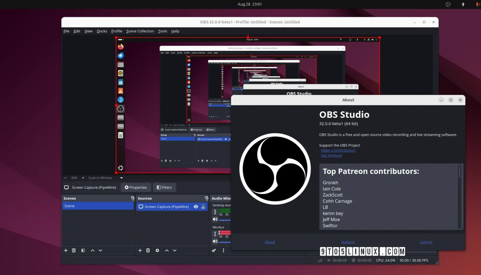
Task: Open the Tools menu
Action: pos(162,31)
